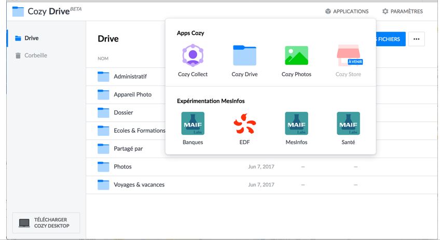Click the Cozy Store icon marked À venir

[349, 55]
